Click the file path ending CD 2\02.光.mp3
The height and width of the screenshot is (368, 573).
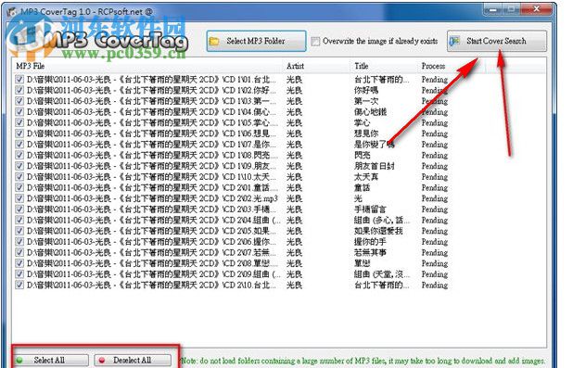(152, 198)
